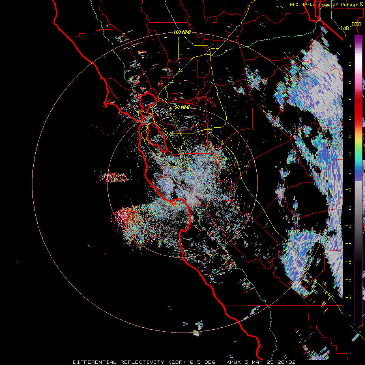Click the -2 dB tick label on legend
Screen dimensions: 365x365
[348, 208]
